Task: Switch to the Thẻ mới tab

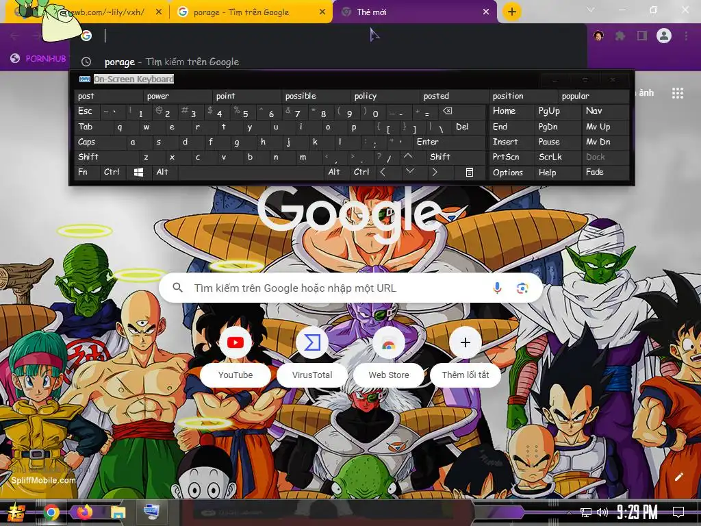Action: [415, 12]
